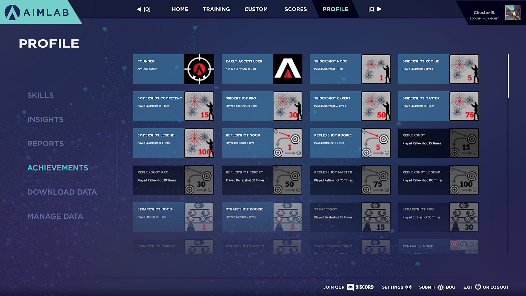The height and width of the screenshot is (296, 526).
Task: Click the achievements list scrollbar
Action: coord(508,76)
